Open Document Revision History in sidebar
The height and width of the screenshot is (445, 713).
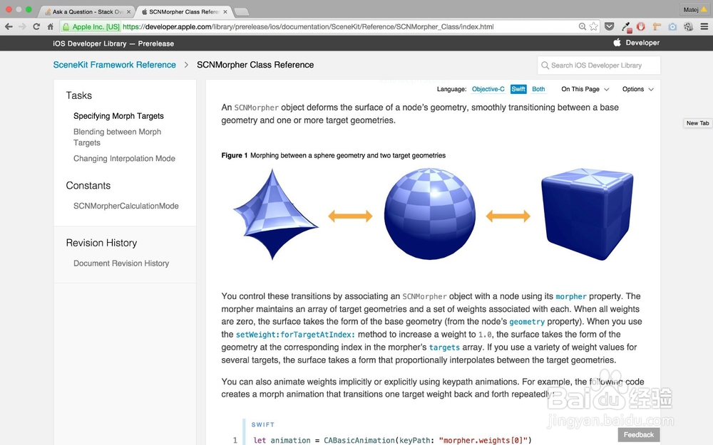click(x=121, y=263)
